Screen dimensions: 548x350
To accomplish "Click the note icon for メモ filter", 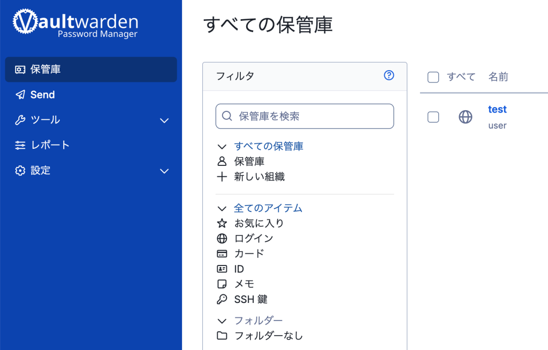I will [x=222, y=284].
